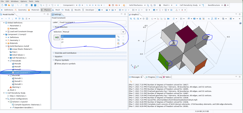Open the Windows menu

tap(15, 1)
